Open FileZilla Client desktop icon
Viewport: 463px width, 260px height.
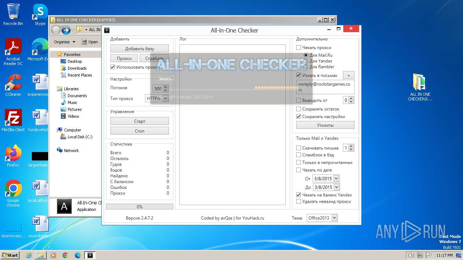tap(13, 121)
